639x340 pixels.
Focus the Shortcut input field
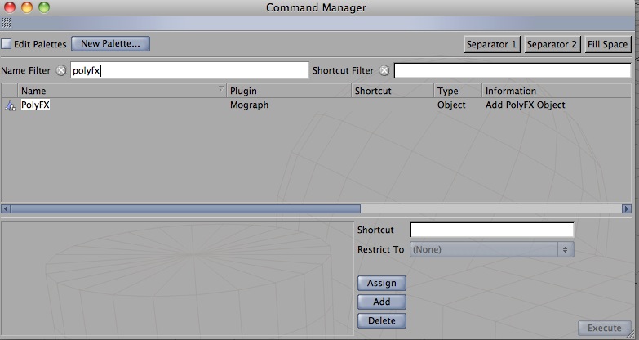(491, 230)
